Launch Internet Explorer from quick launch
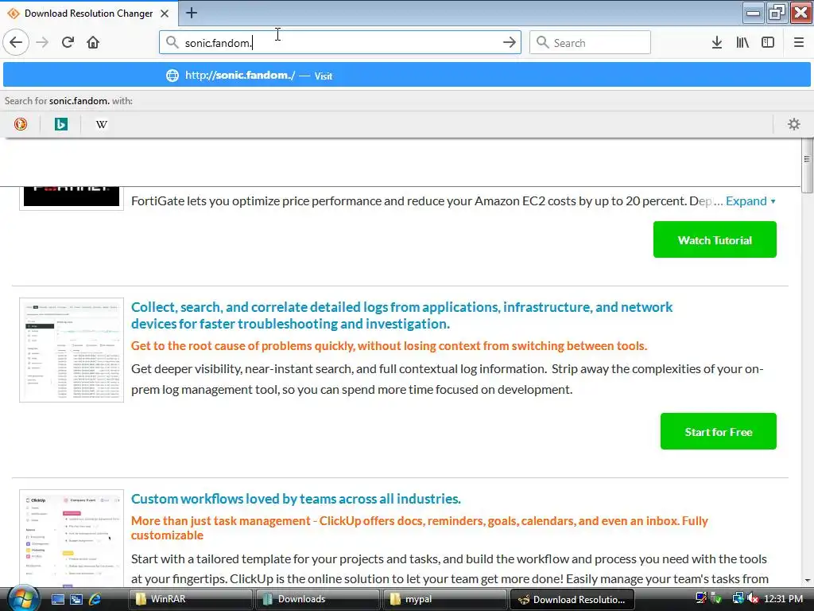 point(95,599)
